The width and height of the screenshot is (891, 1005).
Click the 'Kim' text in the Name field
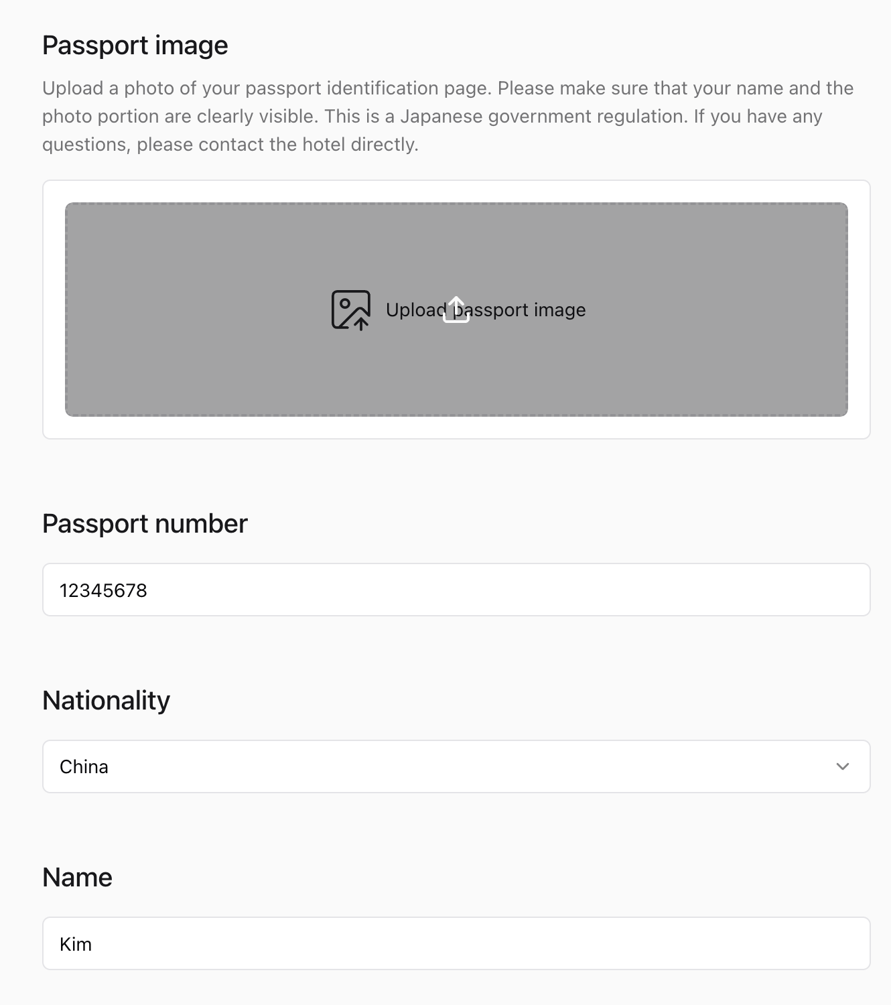[x=75, y=944]
